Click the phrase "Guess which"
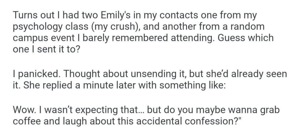This screenshot has width=305, height=133. coord(246,38)
